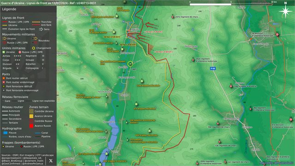Click the Pont routier endommagé legend icon

point(4,82)
